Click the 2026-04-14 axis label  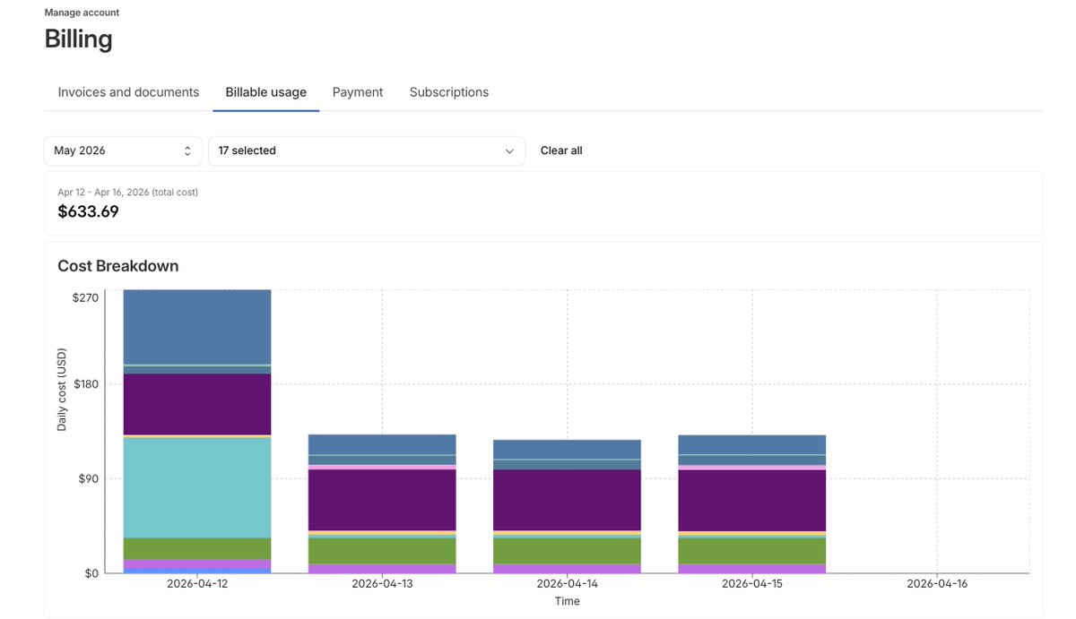pyautogui.click(x=568, y=584)
